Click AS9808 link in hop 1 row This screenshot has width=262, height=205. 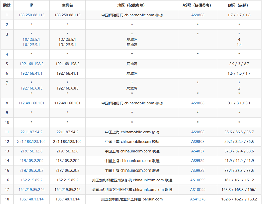pos(198,15)
